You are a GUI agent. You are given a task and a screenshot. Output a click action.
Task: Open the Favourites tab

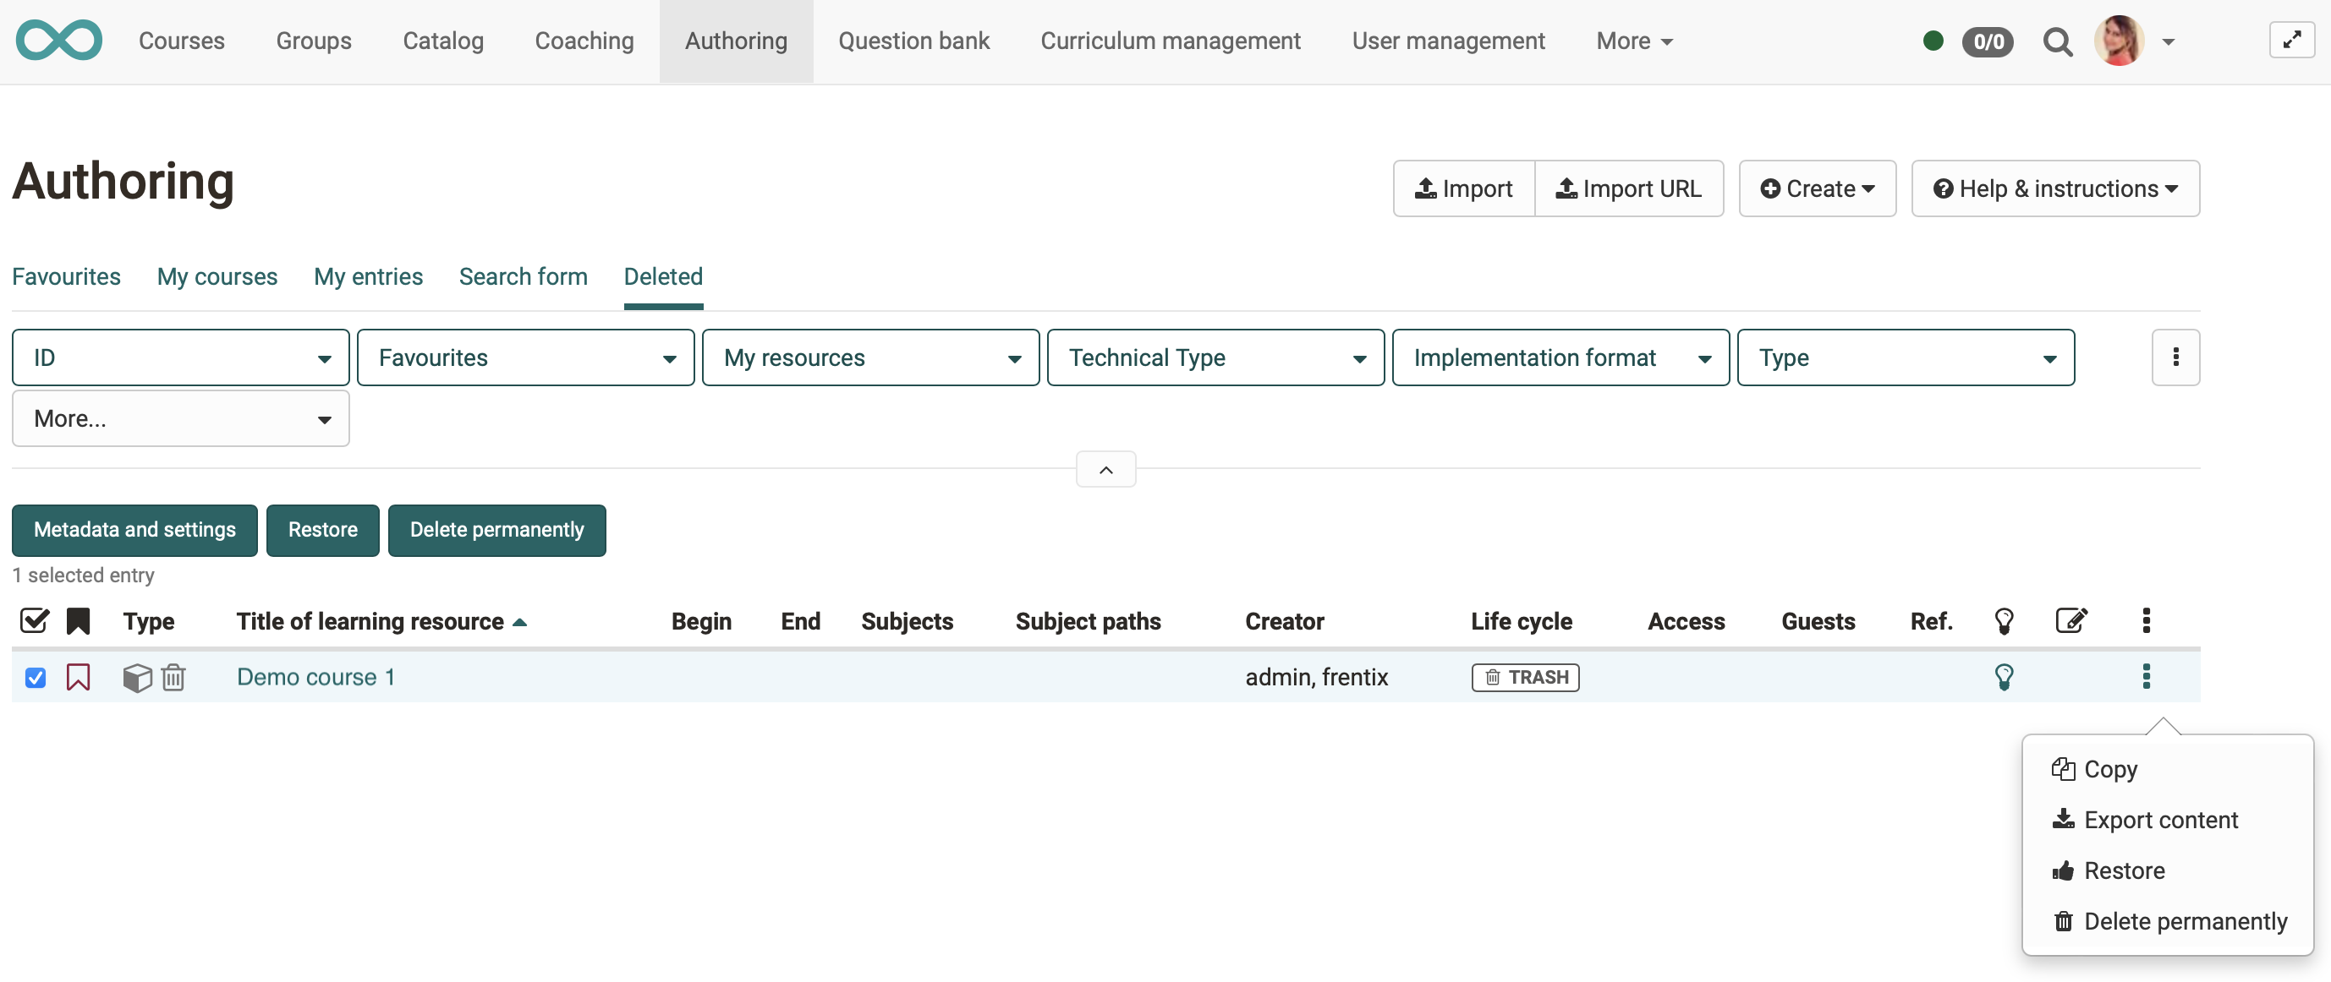[65, 276]
